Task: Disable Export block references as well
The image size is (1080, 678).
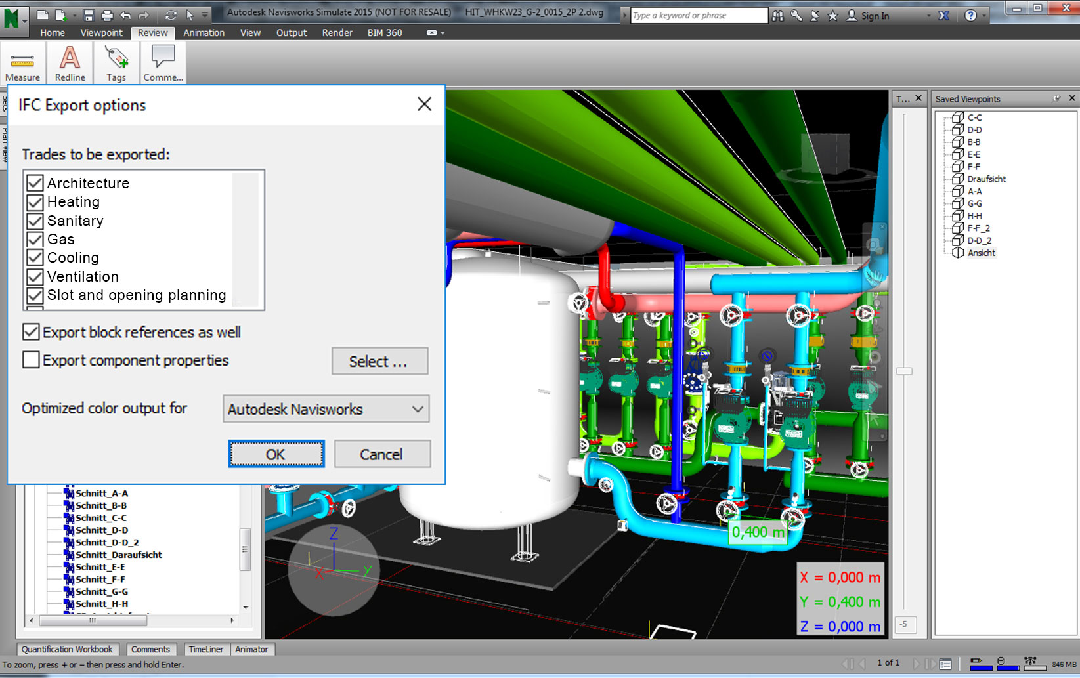Action: point(31,331)
